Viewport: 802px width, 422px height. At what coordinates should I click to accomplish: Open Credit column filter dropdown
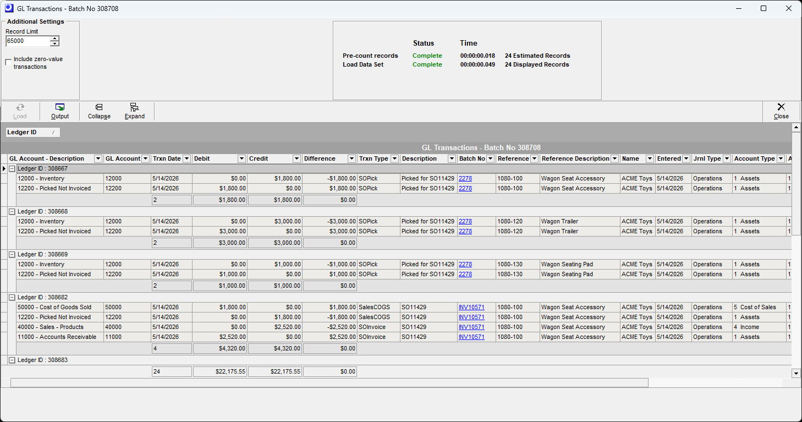[x=296, y=158]
